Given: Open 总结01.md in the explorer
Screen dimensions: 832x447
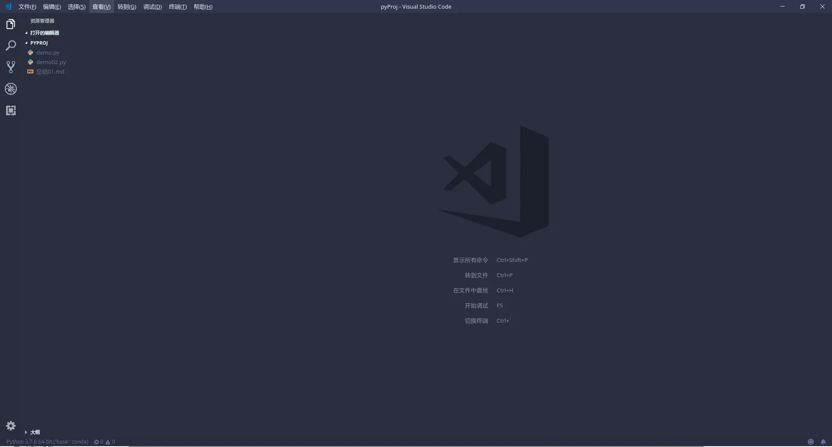Looking at the screenshot, I should (x=50, y=71).
